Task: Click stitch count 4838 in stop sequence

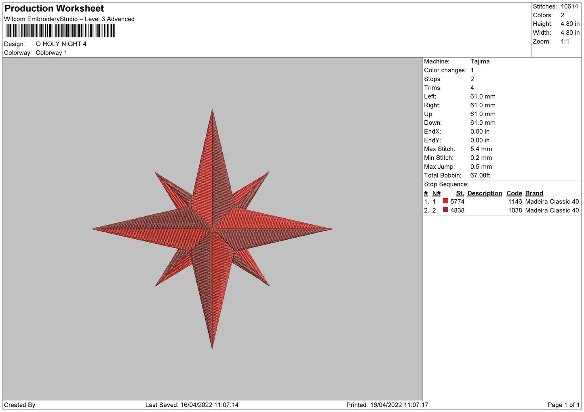Action: coord(457,210)
